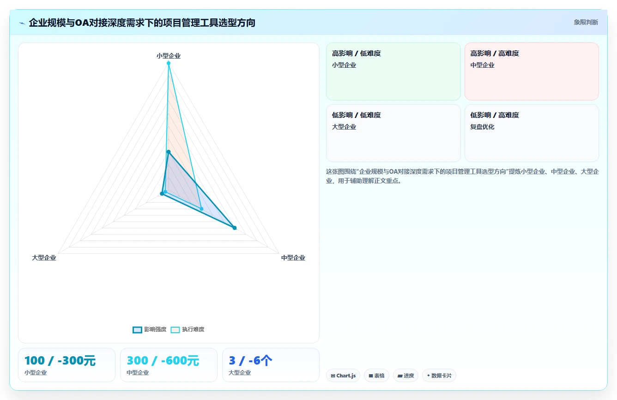Click 执行难度 data point toward 中型企业
The image size is (617, 400).
tap(201, 209)
